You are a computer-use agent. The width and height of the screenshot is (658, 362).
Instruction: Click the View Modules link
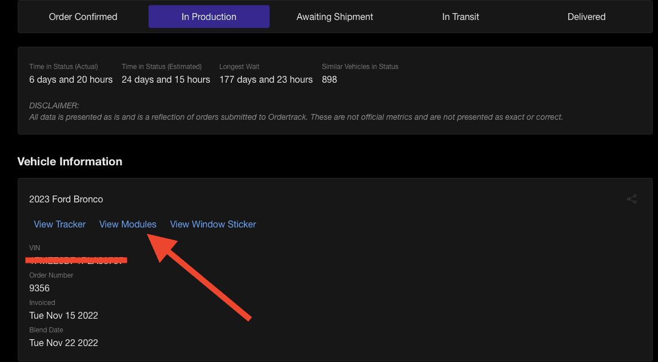127,224
